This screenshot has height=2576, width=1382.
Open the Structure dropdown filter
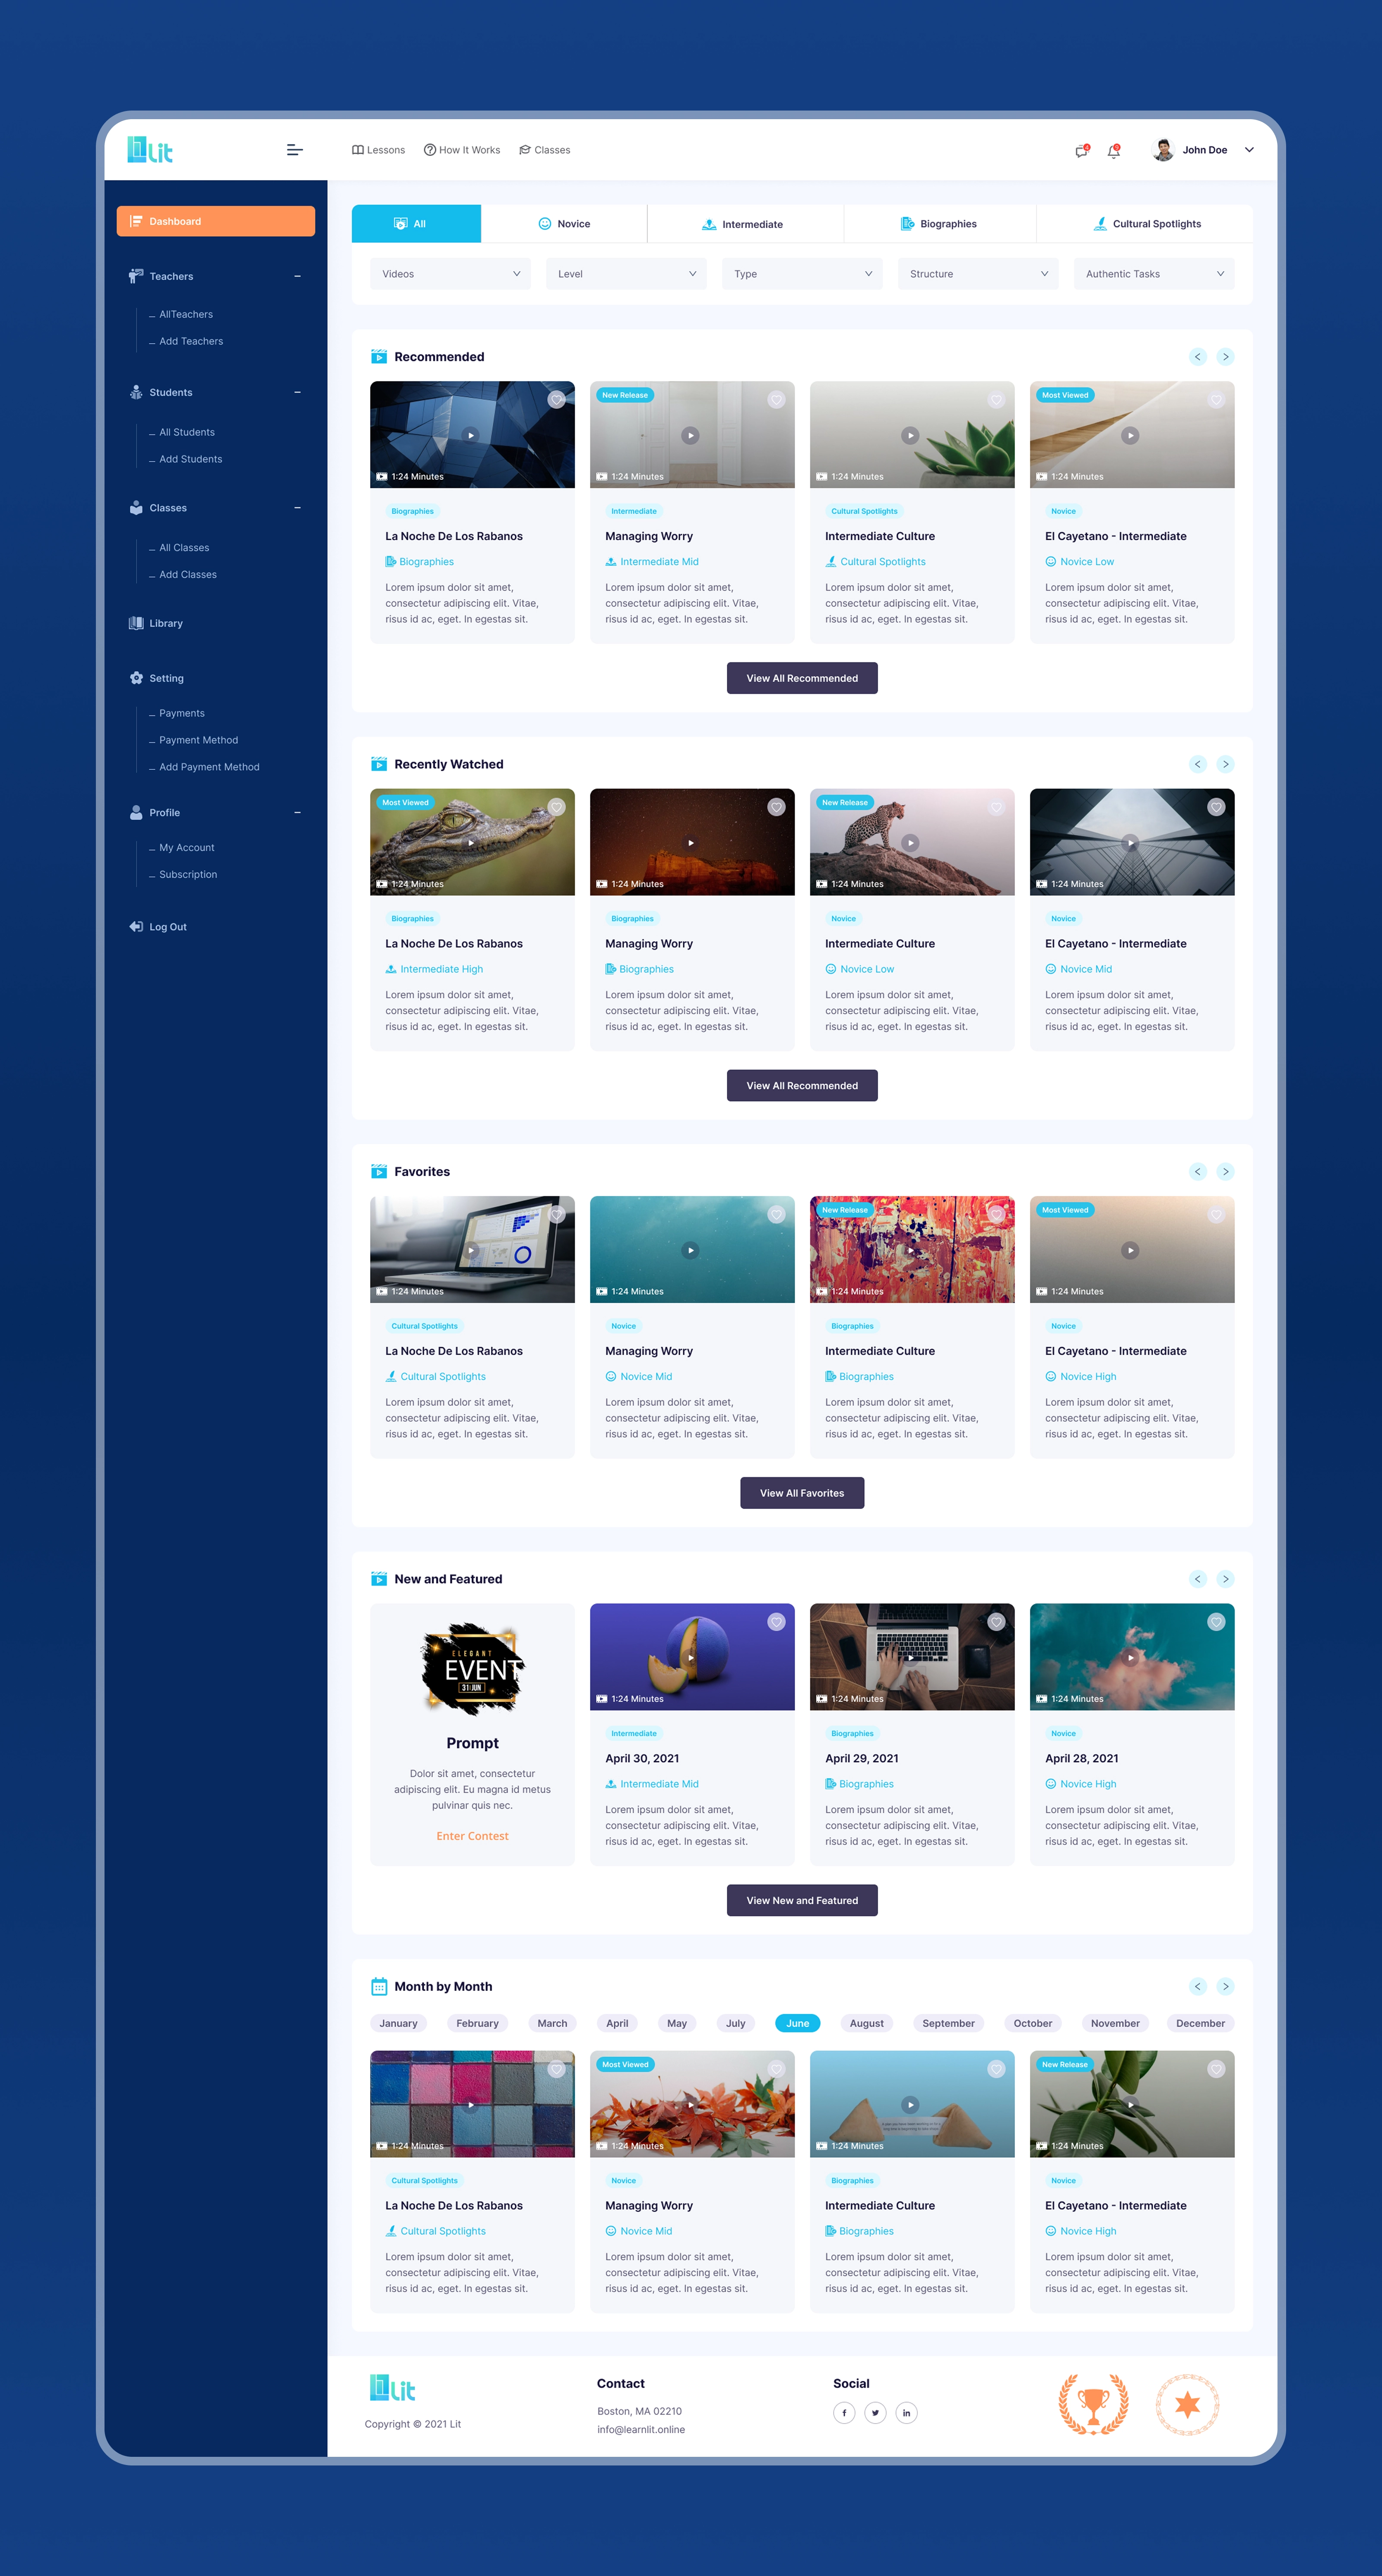(978, 274)
